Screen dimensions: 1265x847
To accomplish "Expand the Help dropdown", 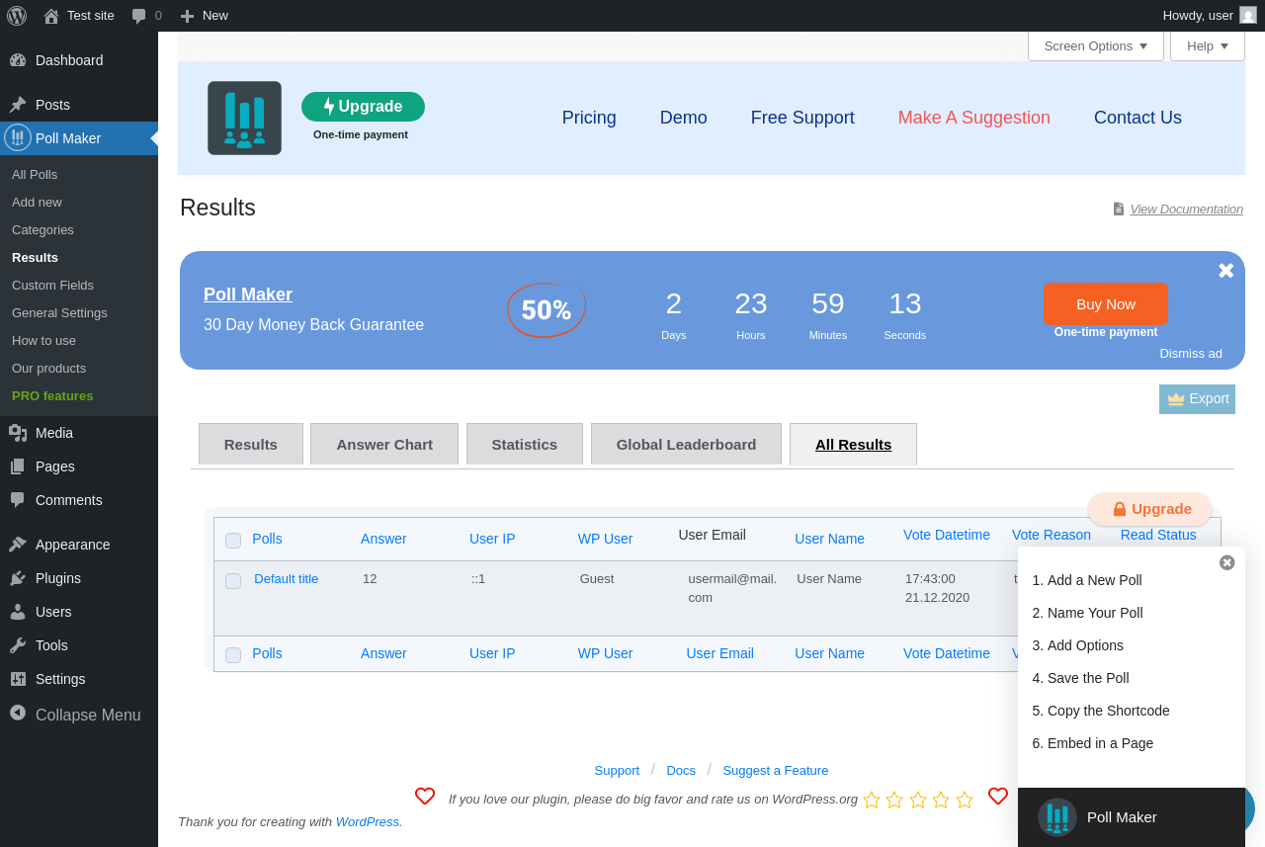I will (1208, 46).
